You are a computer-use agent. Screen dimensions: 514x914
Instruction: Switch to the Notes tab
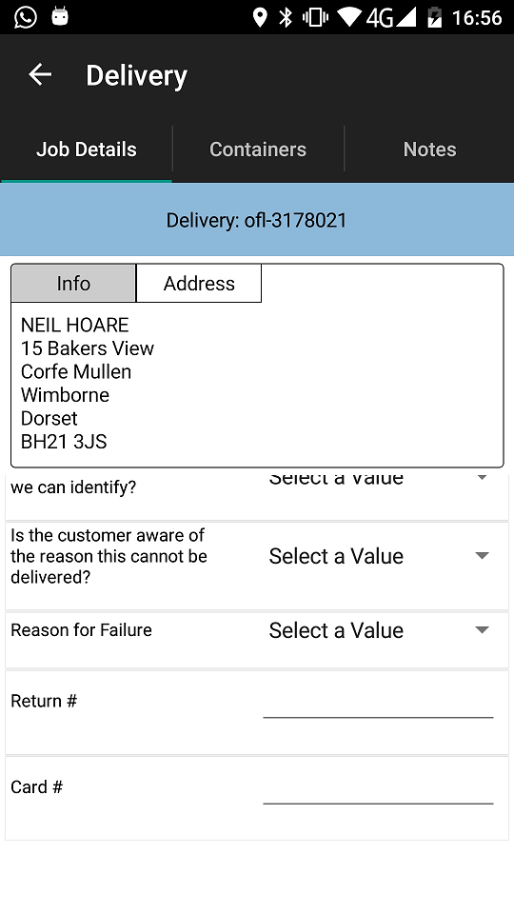coord(429,149)
